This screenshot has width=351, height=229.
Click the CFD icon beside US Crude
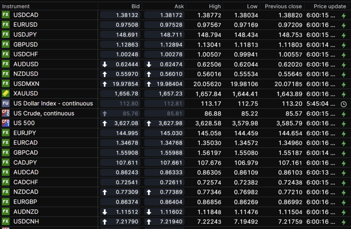pyautogui.click(x=5, y=113)
